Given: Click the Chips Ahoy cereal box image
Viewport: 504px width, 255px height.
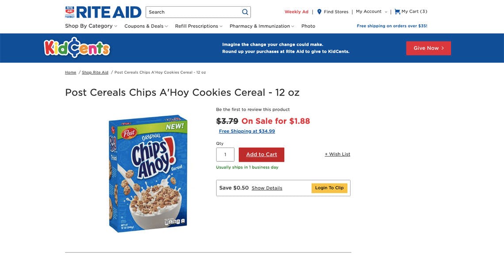Looking at the screenshot, I should [x=148, y=174].
